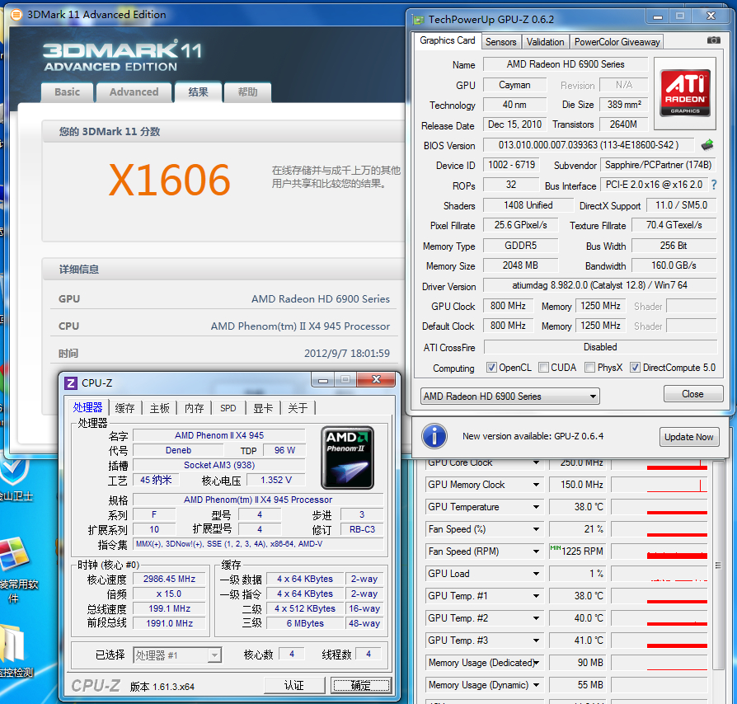Click the 3DMark 11 title bar icon
Screen dimensions: 737x704
pos(16,15)
